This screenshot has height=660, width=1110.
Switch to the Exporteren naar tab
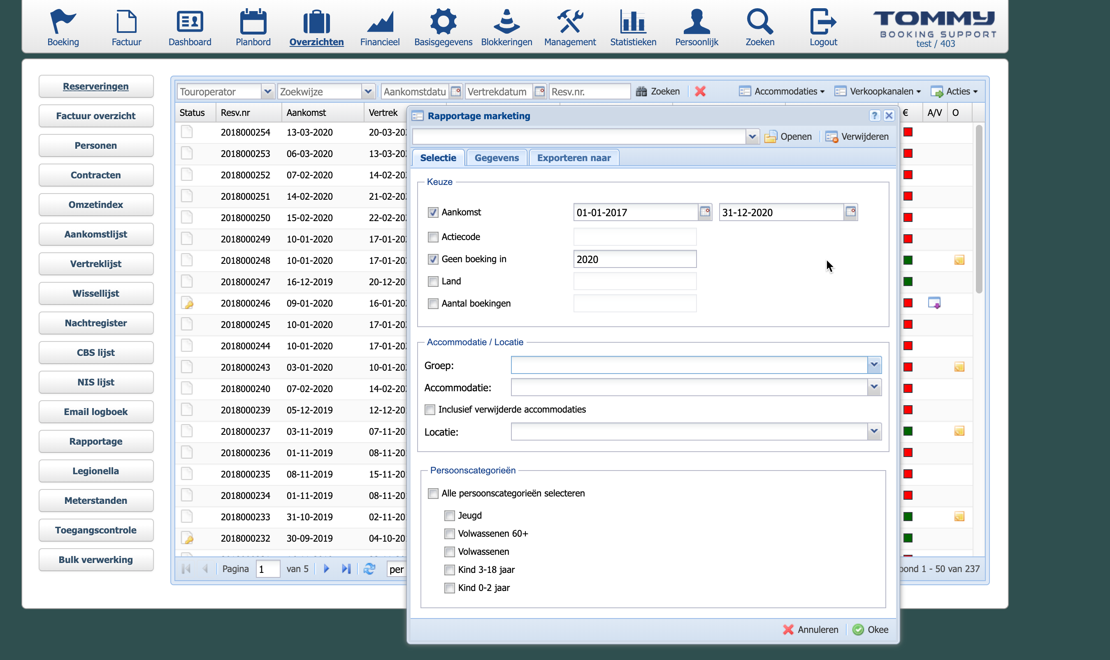click(x=574, y=158)
